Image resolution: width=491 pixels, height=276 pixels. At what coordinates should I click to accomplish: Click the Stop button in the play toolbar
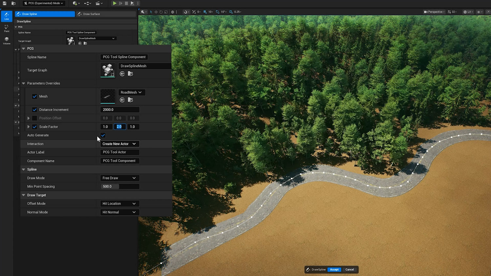coord(126,3)
